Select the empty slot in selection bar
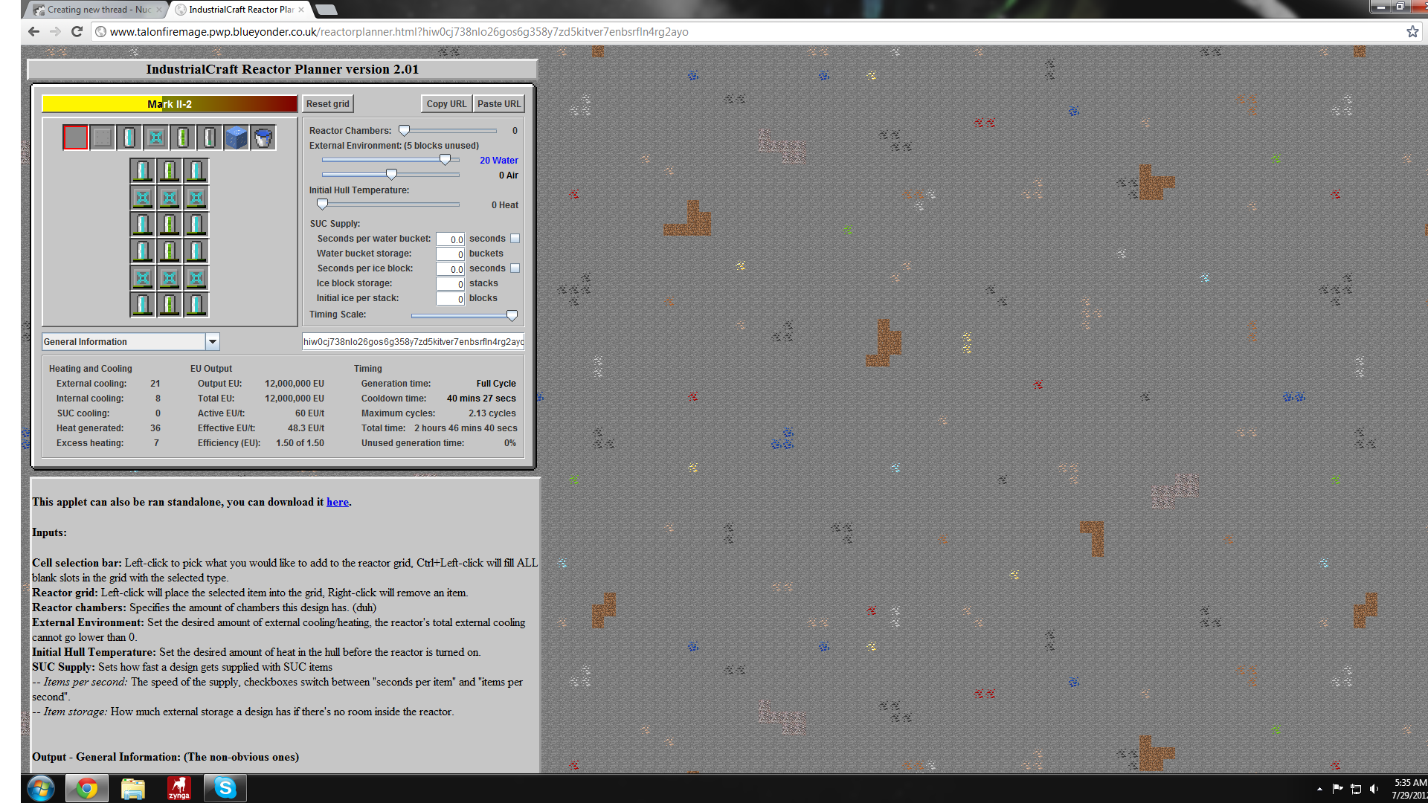Screen dimensions: 1428x803 (75, 138)
